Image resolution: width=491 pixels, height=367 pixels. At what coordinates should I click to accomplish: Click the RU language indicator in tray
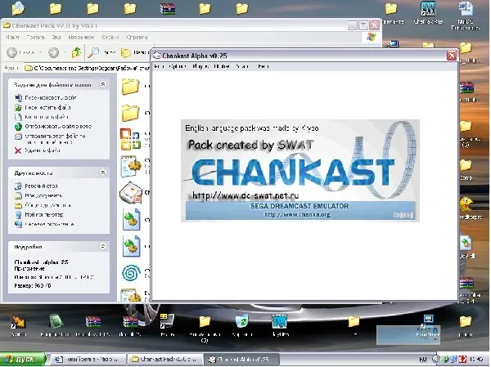pos(422,359)
